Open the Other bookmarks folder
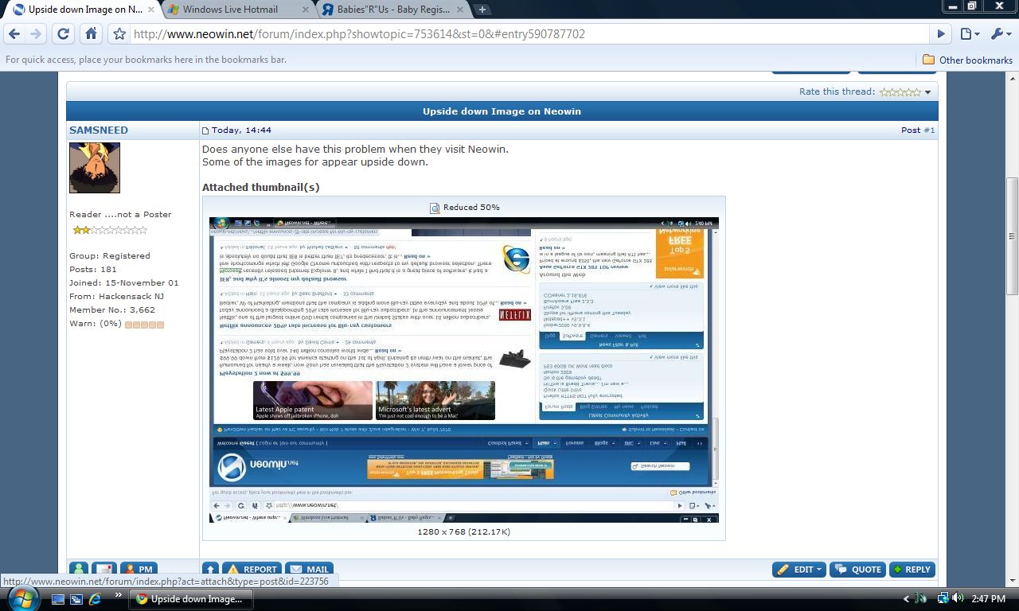 pyautogui.click(x=967, y=60)
